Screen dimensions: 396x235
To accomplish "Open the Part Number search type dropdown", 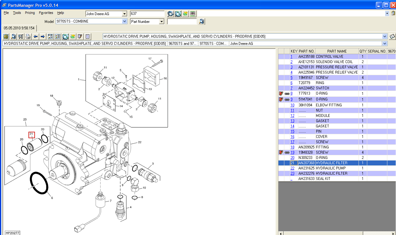I will point(161,21).
